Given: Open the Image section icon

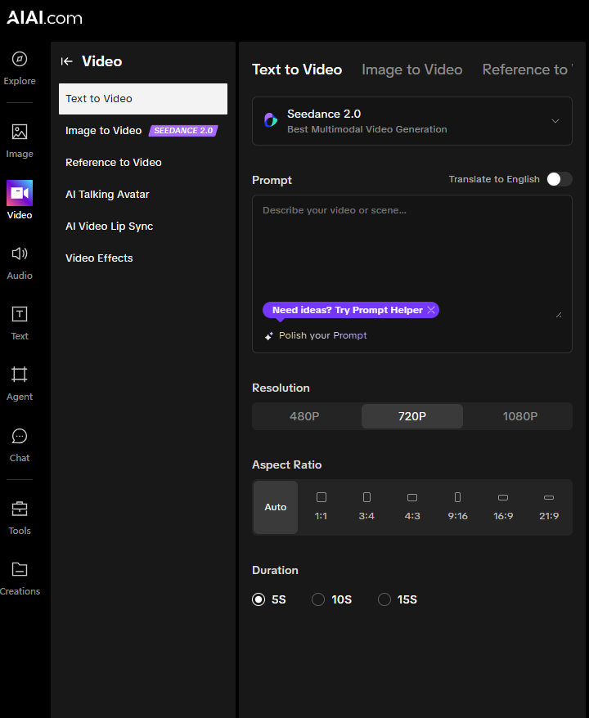Looking at the screenshot, I should coord(20,132).
